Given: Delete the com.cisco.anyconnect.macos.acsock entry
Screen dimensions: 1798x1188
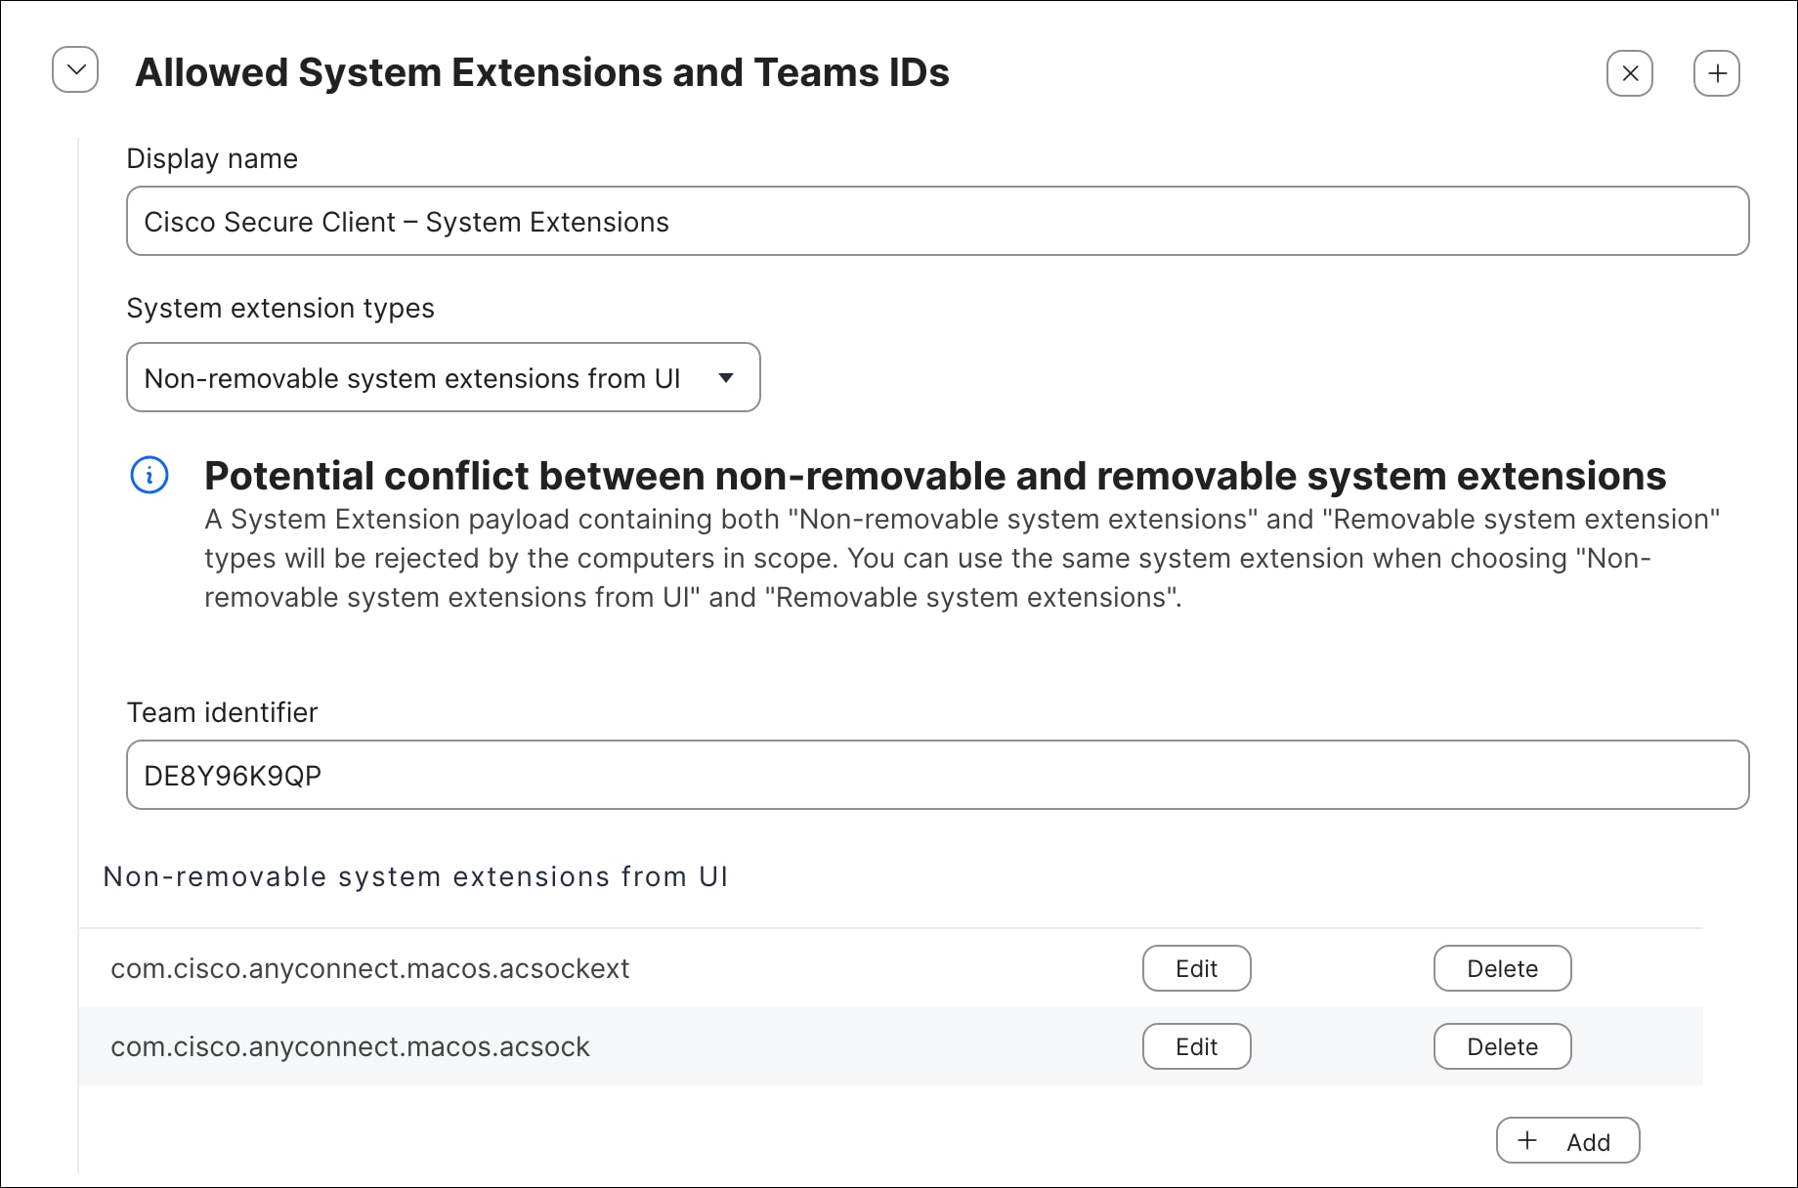Looking at the screenshot, I should click(1502, 1046).
